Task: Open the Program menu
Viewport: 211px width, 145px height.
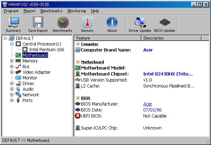Action: coord(11,11)
